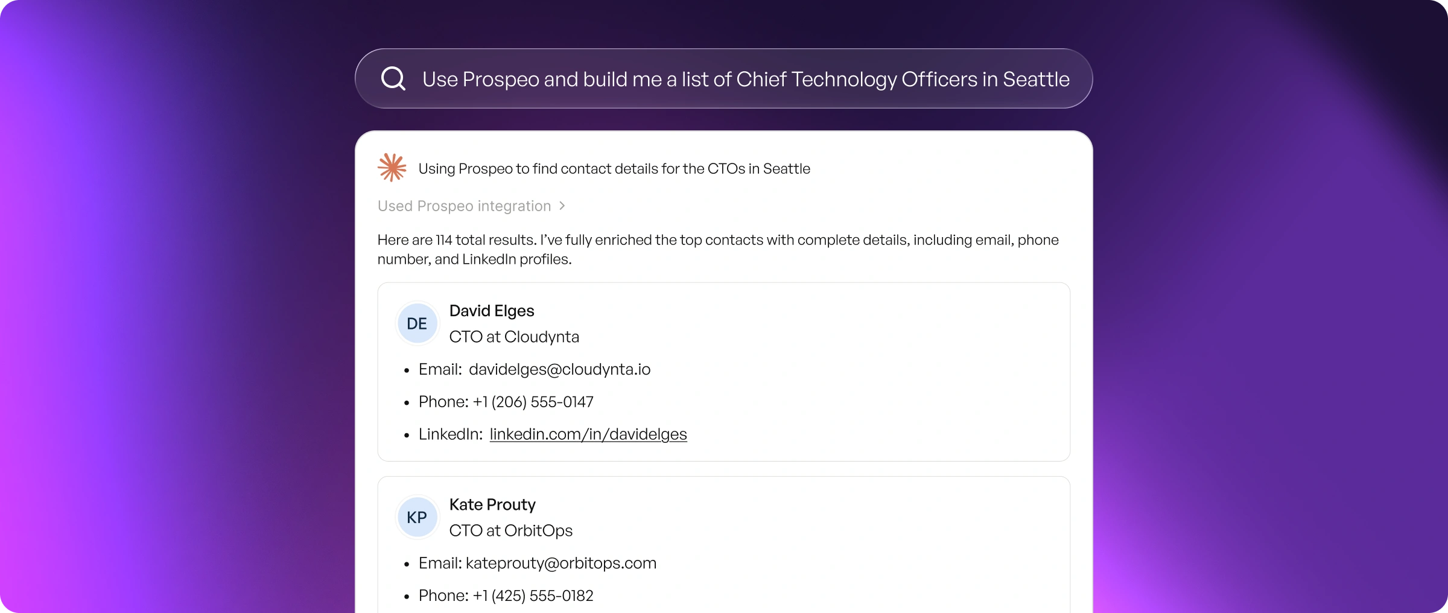Focus the Prospeo search query field
Viewport: 1448px width, 613px height.
[745, 79]
